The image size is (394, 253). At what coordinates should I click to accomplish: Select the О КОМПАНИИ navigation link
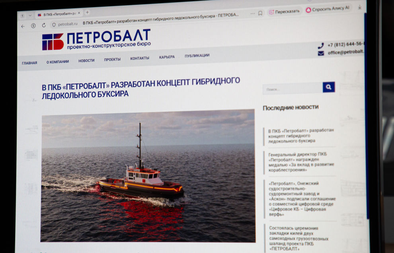click(57, 61)
